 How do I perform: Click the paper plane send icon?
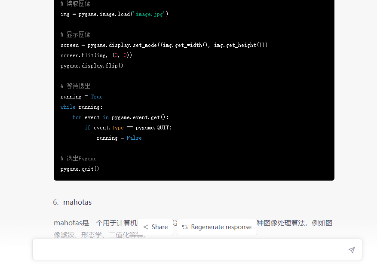tap(352, 250)
